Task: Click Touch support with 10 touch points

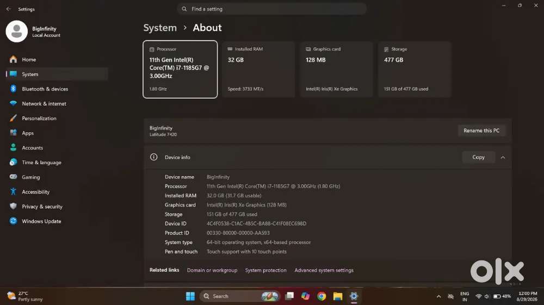Action: click(246, 252)
